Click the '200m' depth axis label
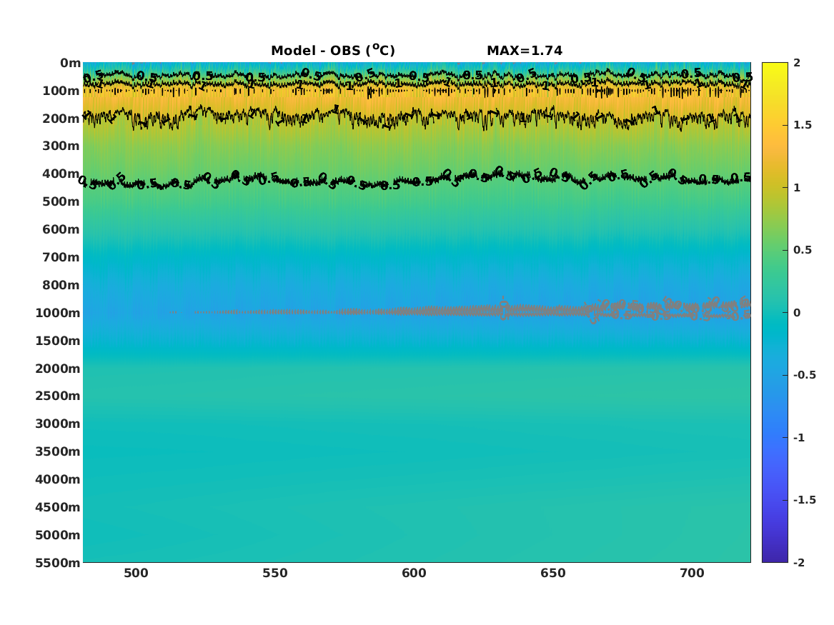This screenshot has width=834, height=625. 61,119
